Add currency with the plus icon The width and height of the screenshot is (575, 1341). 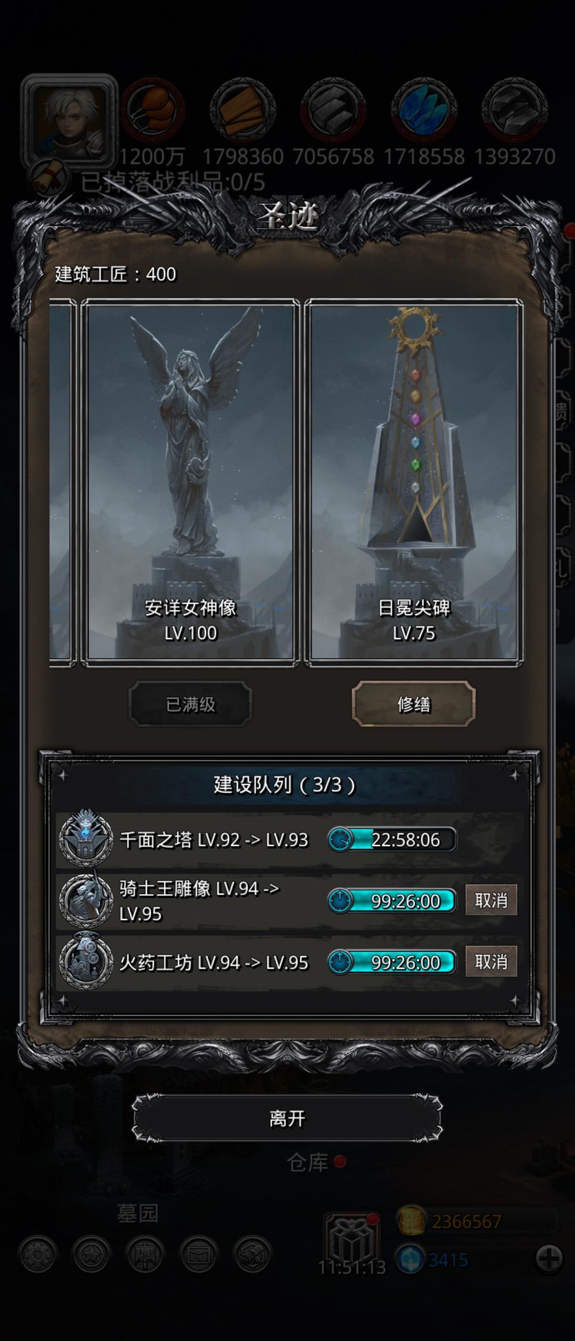549,1259
